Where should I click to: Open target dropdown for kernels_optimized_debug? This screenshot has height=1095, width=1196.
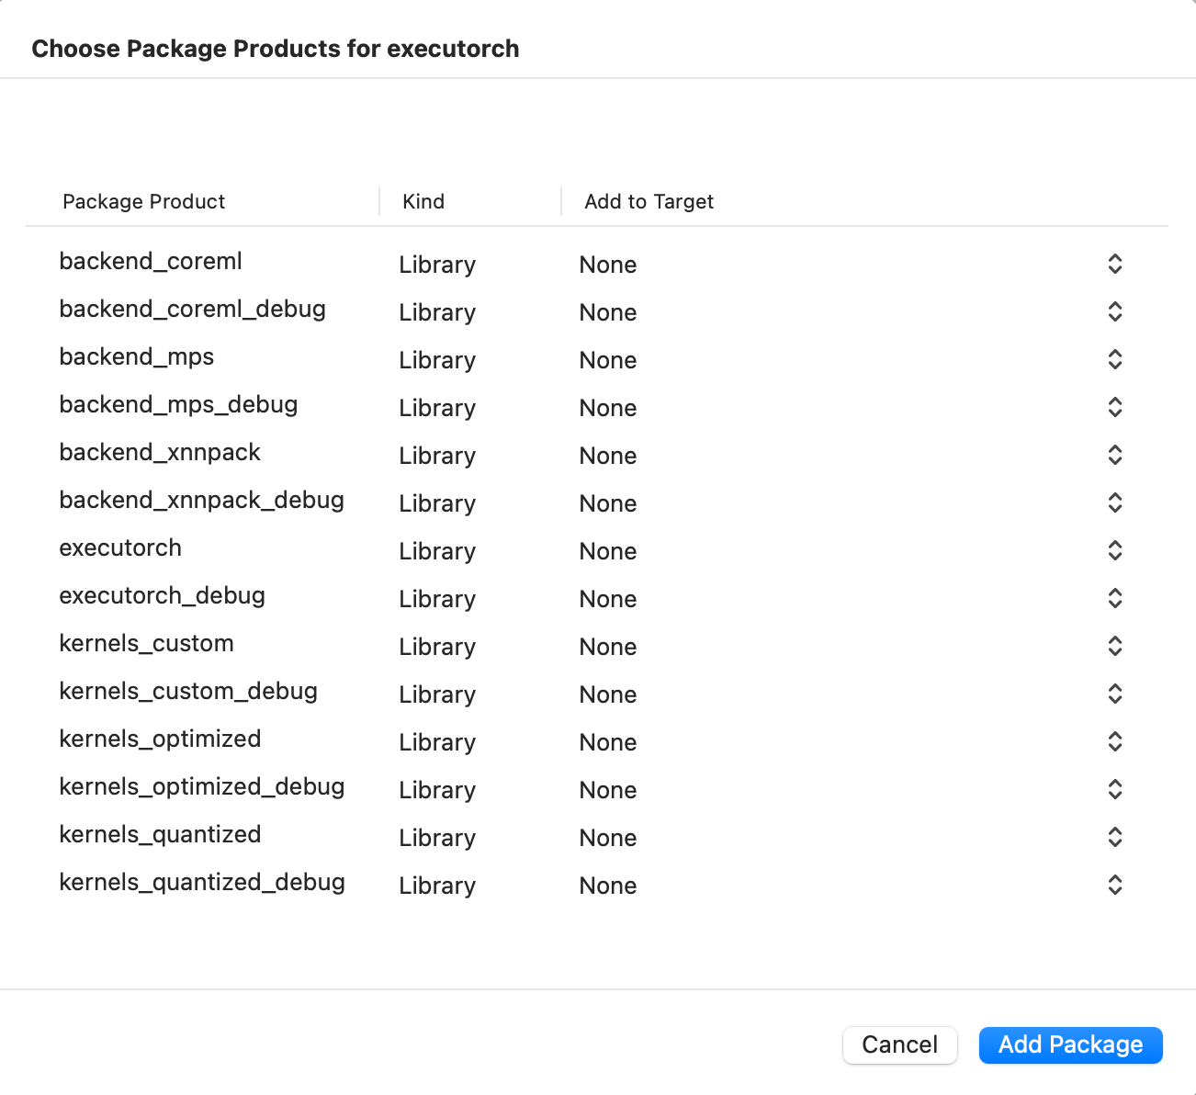(1114, 790)
